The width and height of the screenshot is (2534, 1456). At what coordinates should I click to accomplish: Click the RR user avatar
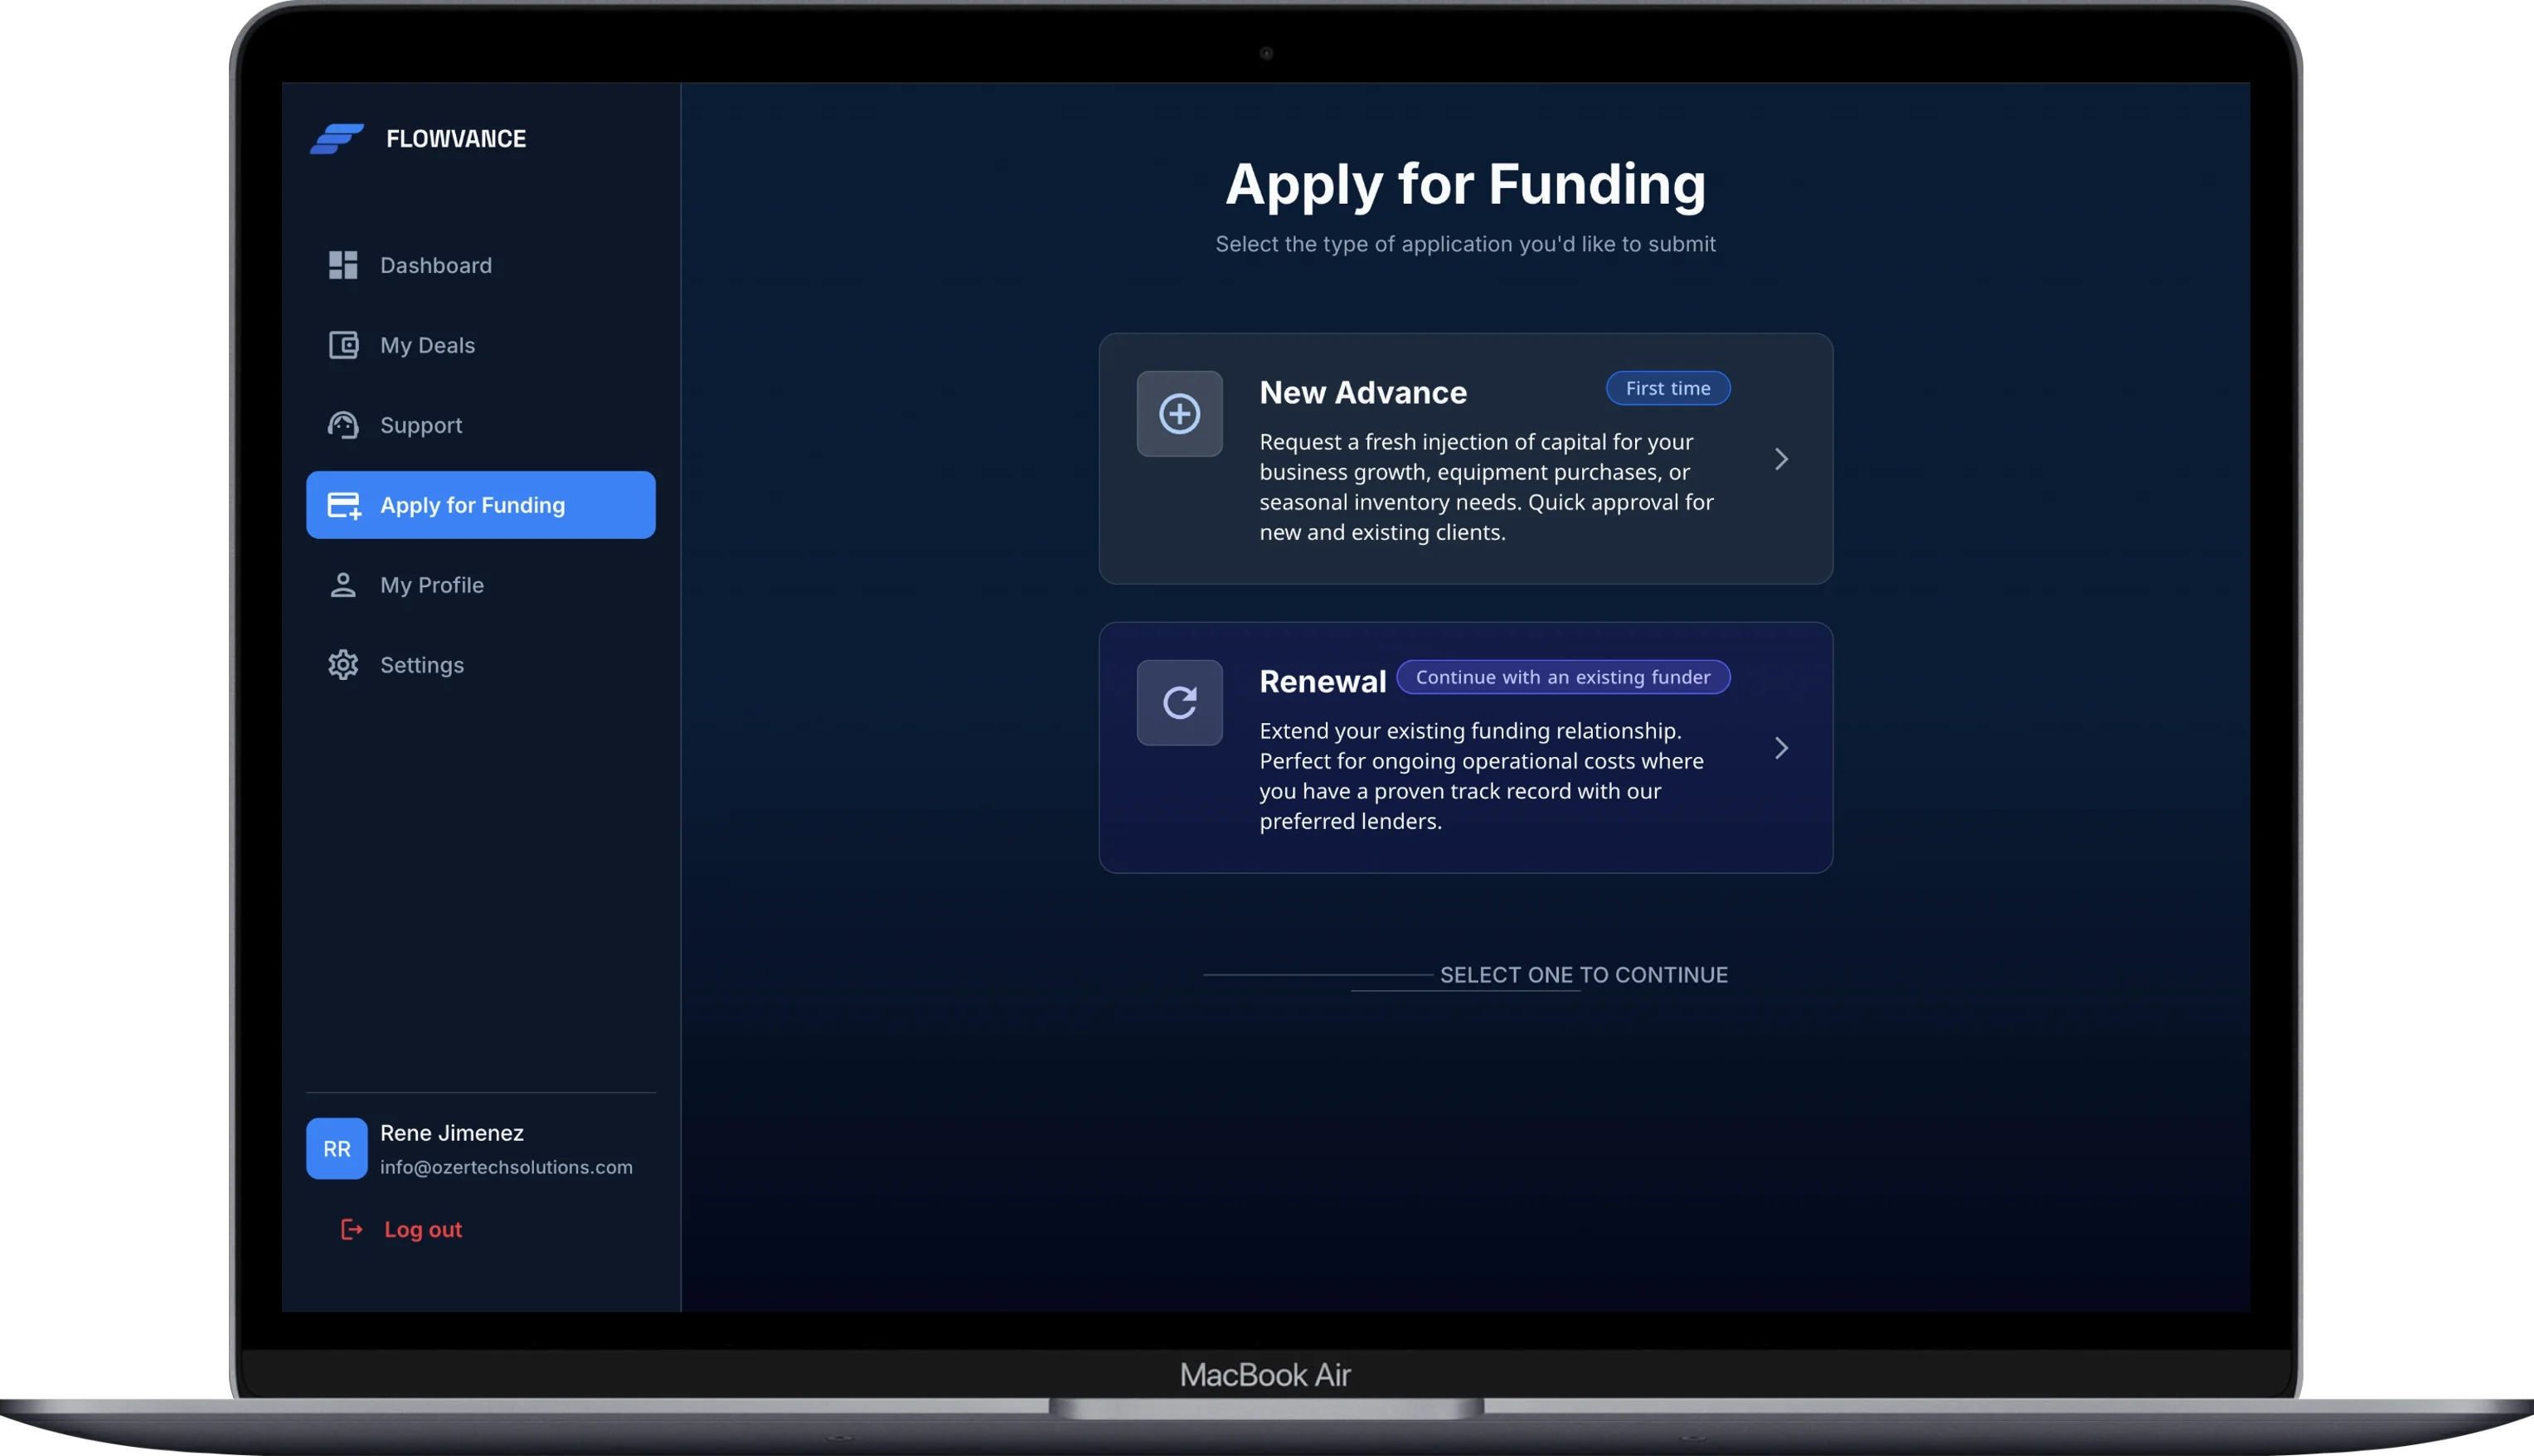coord(337,1149)
